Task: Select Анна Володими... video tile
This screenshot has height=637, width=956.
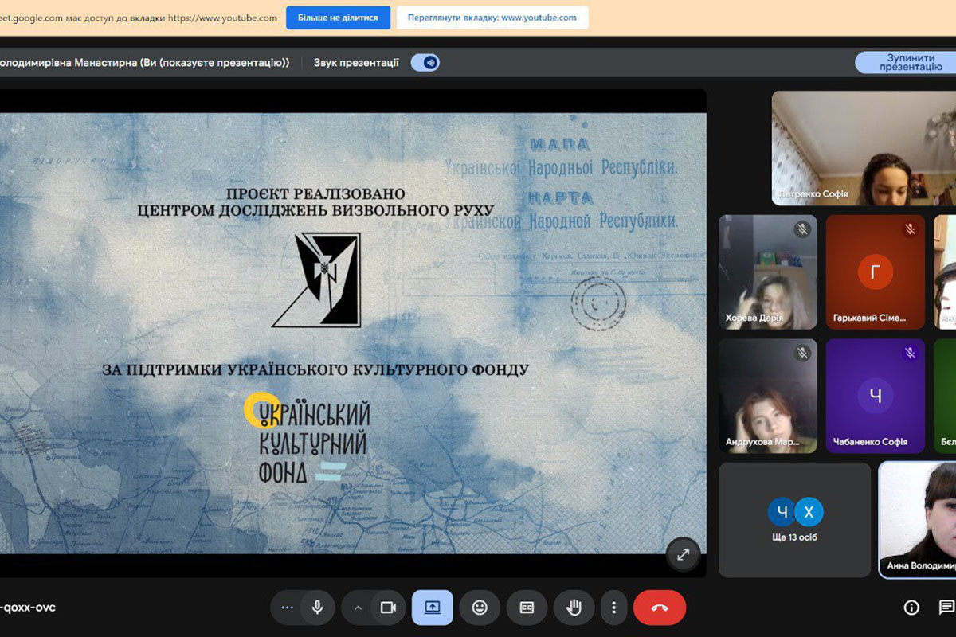Action: click(918, 520)
